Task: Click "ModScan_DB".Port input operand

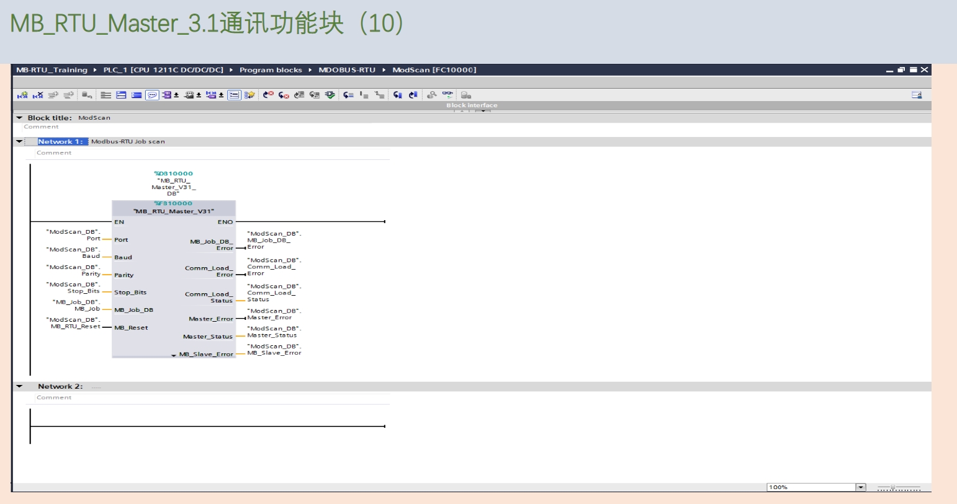Action: 73,235
